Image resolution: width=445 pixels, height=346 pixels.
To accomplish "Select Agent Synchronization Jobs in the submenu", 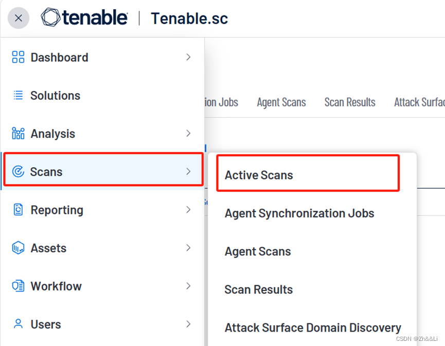I will click(x=299, y=213).
